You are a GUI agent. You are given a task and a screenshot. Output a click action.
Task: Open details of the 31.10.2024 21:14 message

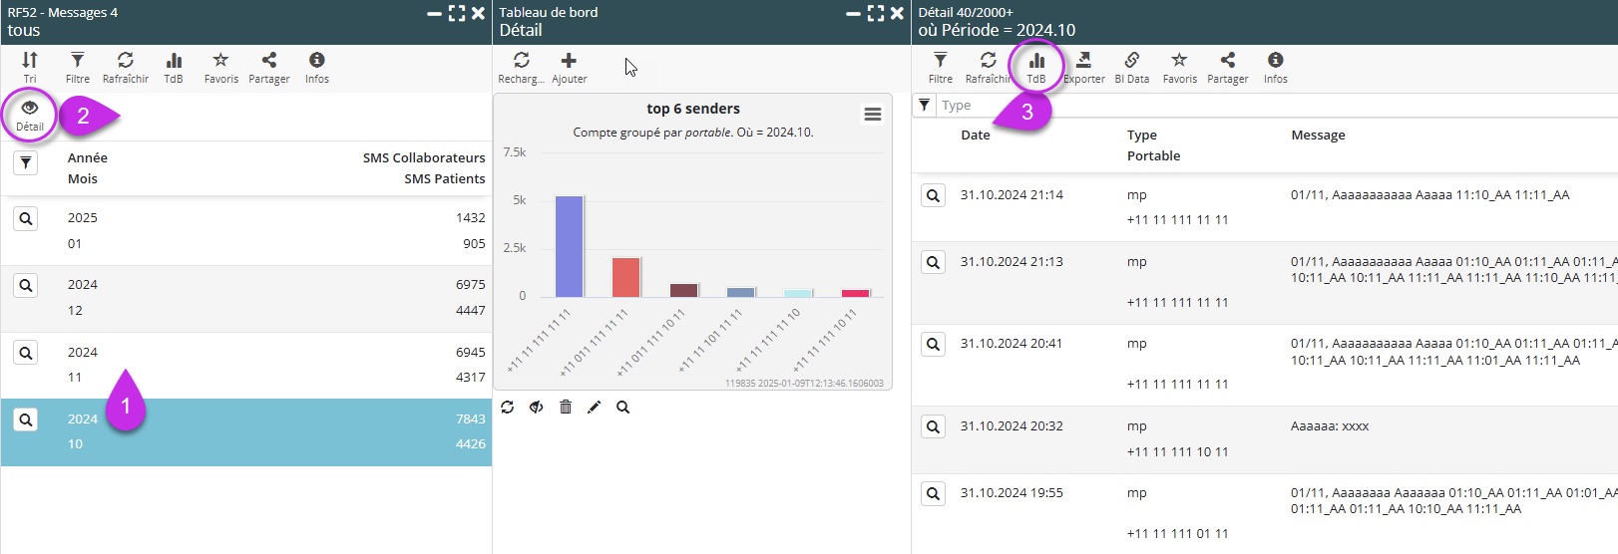pos(933,195)
